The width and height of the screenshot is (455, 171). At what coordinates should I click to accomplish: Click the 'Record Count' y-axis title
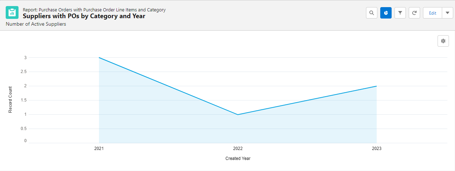[x=10, y=100]
